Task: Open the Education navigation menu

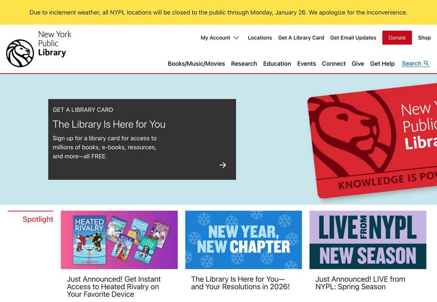Action: (277, 64)
